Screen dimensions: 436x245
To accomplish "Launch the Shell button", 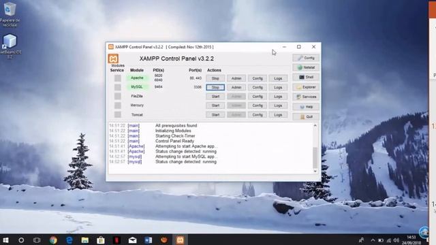I will pos(306,77).
